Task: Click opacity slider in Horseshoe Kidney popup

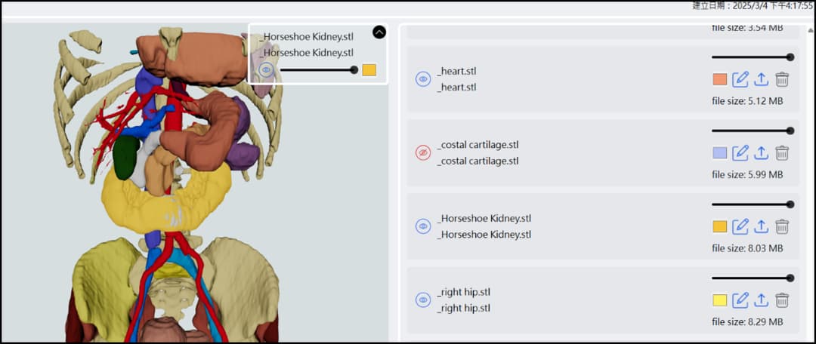Action: (319, 69)
